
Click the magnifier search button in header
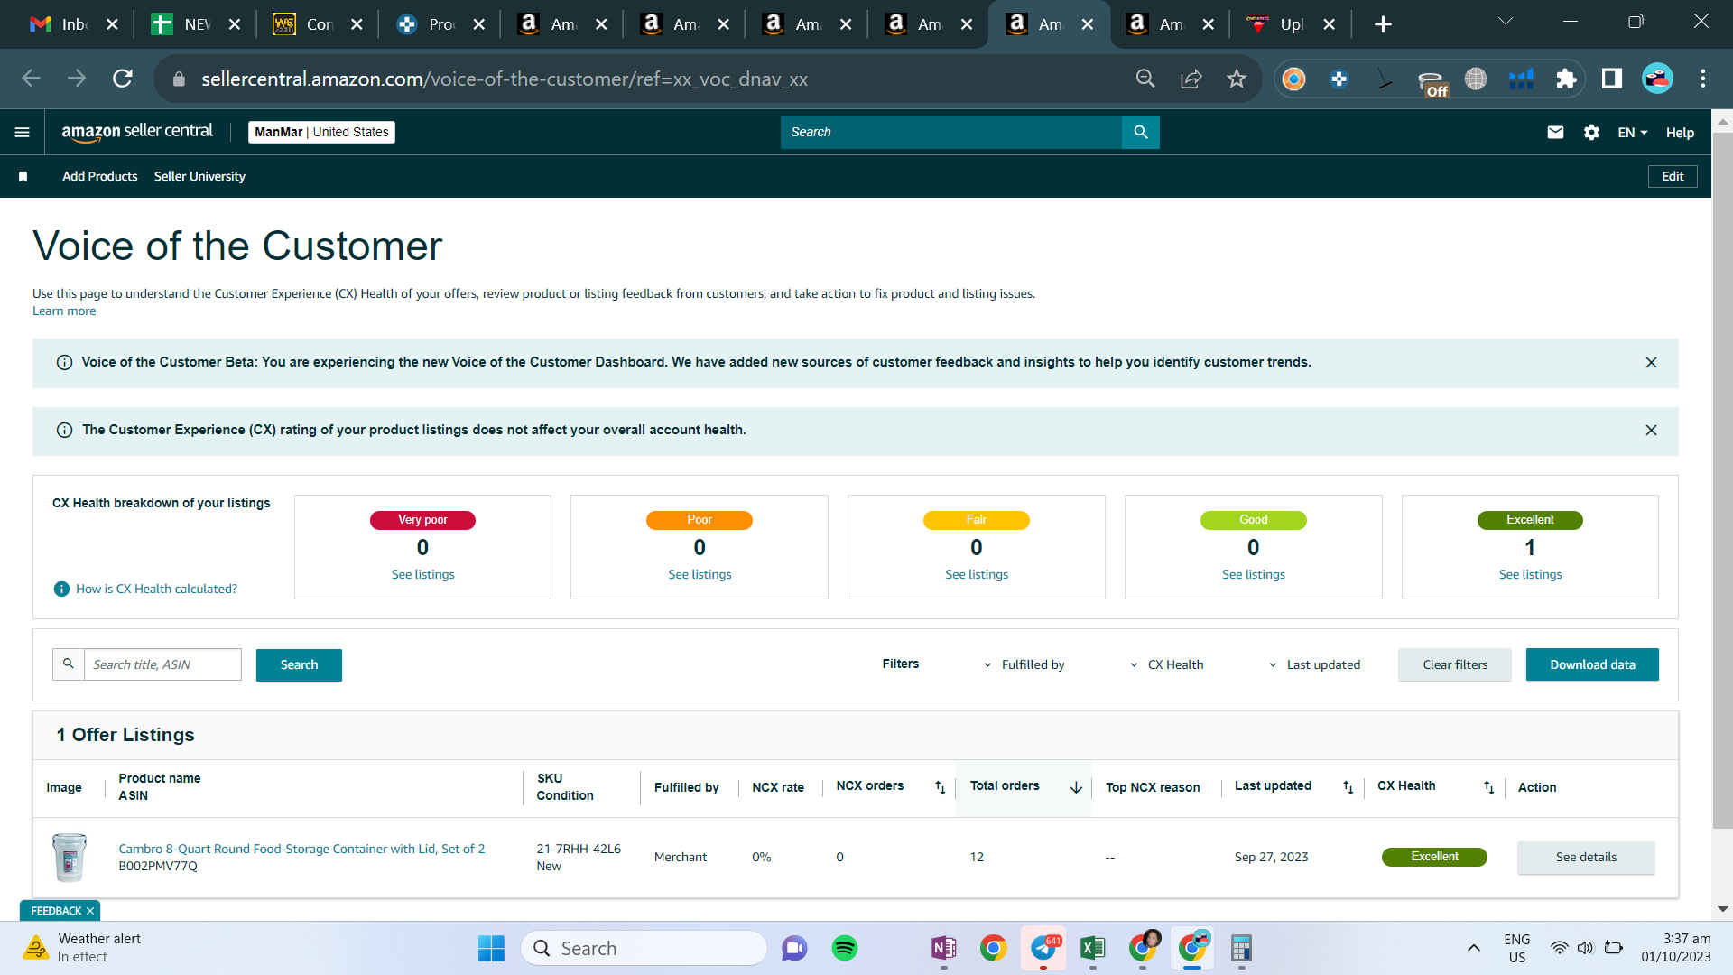(1141, 132)
